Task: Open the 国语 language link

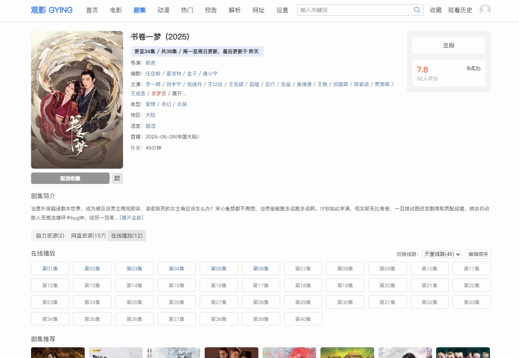Action: tap(151, 126)
